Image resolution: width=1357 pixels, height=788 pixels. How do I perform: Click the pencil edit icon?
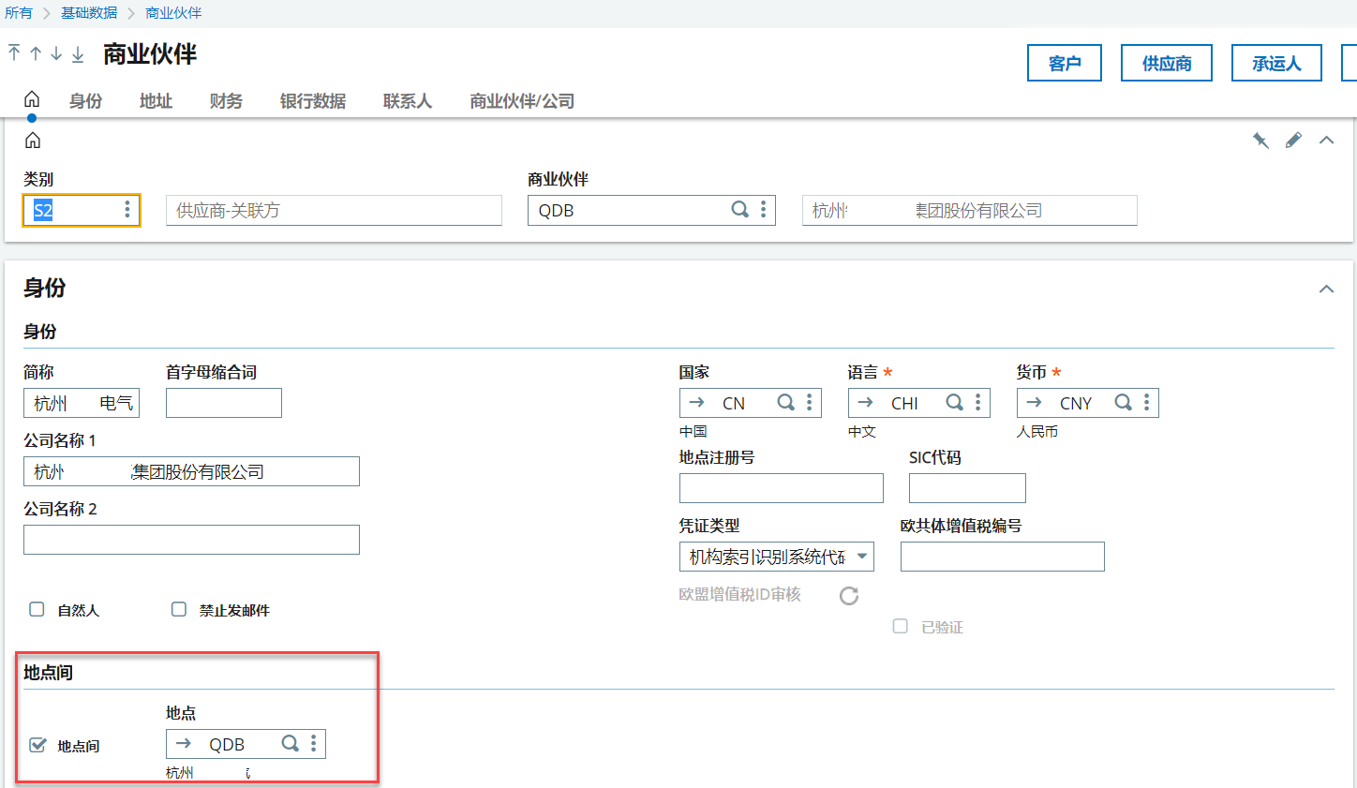1293,141
